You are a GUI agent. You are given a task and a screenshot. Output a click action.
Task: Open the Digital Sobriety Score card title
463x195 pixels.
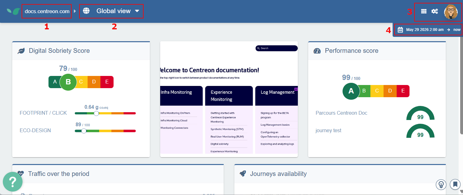point(59,51)
